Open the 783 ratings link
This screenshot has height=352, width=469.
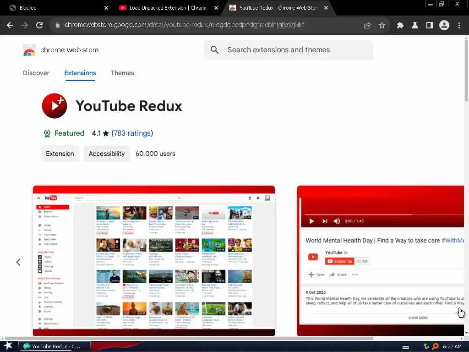132,133
